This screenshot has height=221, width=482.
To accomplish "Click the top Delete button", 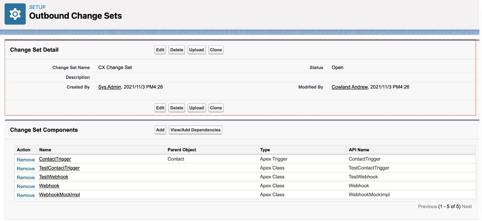I will [177, 50].
